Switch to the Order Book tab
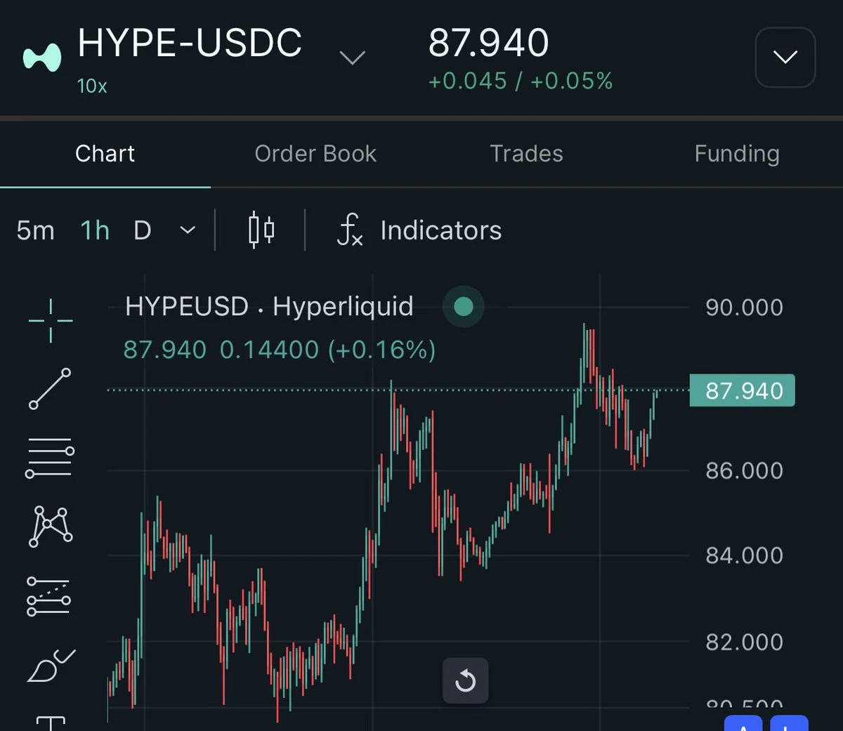Image resolution: width=843 pixels, height=731 pixels. (315, 154)
